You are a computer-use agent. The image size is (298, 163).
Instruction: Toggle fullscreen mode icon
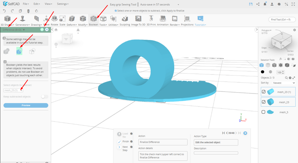(x=293, y=4)
